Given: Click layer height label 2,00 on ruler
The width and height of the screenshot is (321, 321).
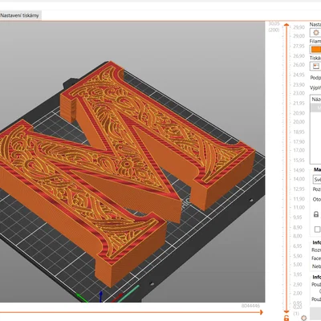Looking at the screenshot, I should pyautogui.click(x=298, y=293).
